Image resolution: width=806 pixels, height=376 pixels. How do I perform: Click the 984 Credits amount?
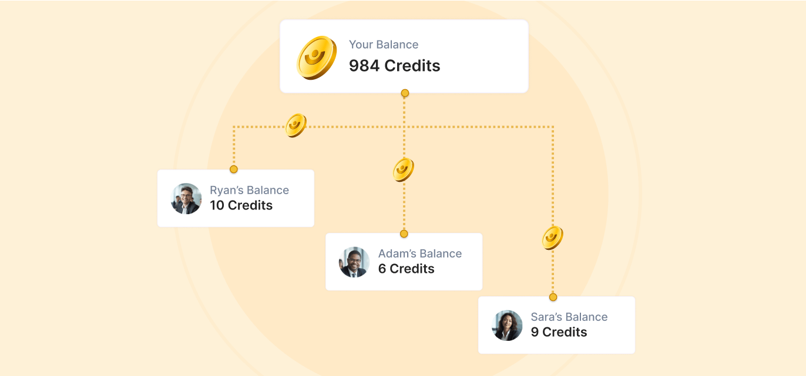[x=395, y=66]
